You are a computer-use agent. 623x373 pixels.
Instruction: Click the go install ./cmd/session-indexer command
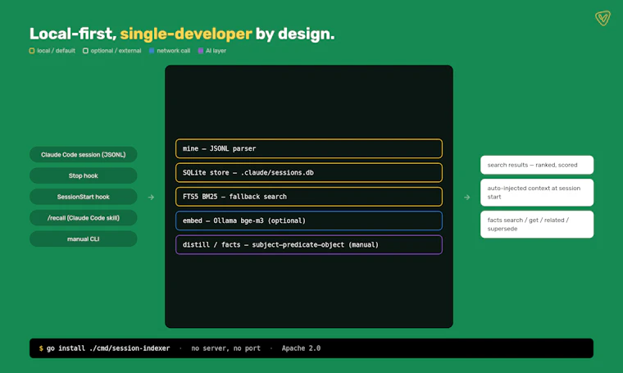click(108, 348)
